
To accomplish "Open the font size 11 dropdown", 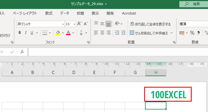I will pyautogui.click(x=74, y=24).
